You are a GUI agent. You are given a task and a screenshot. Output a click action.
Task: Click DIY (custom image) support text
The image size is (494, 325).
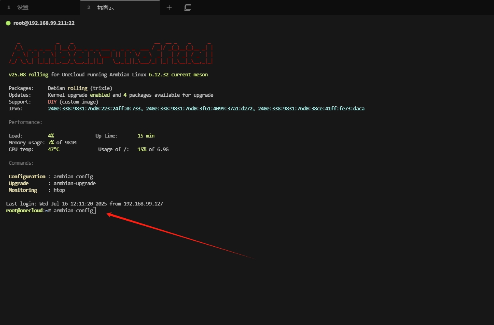[x=73, y=102]
